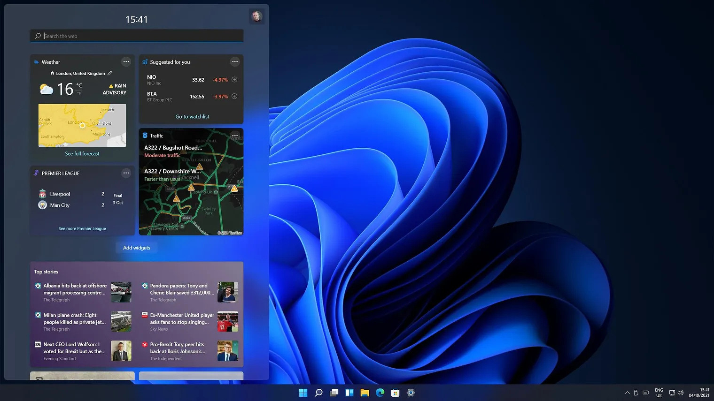
Task: Open the Microsoft Store taskbar icon
Action: 396,393
